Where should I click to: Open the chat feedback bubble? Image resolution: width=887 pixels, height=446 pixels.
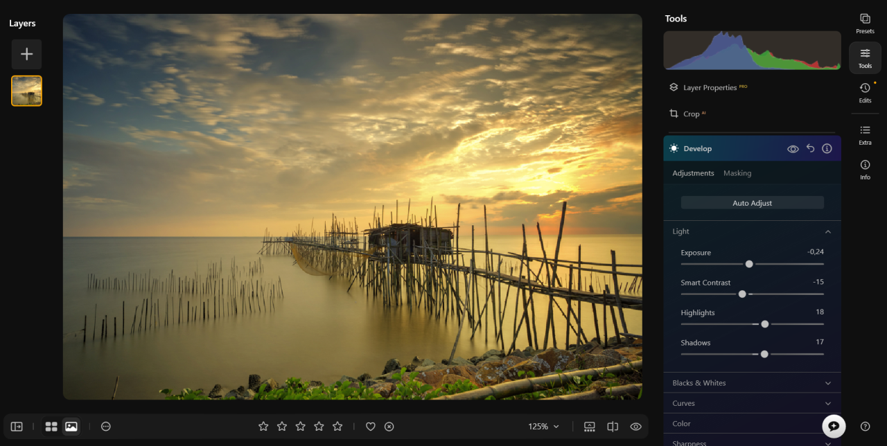[834, 427]
